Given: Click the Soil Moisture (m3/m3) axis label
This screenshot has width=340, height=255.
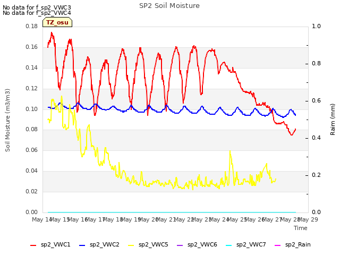Looking at the screenshot, I should (7, 120).
